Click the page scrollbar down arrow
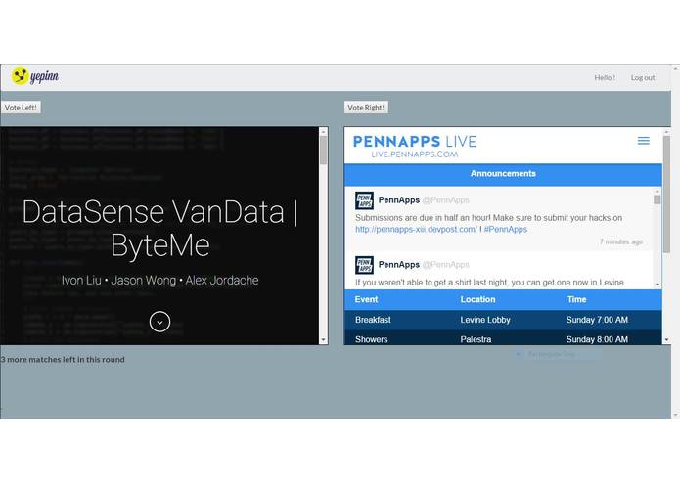The width and height of the screenshot is (680, 483). coord(676,415)
